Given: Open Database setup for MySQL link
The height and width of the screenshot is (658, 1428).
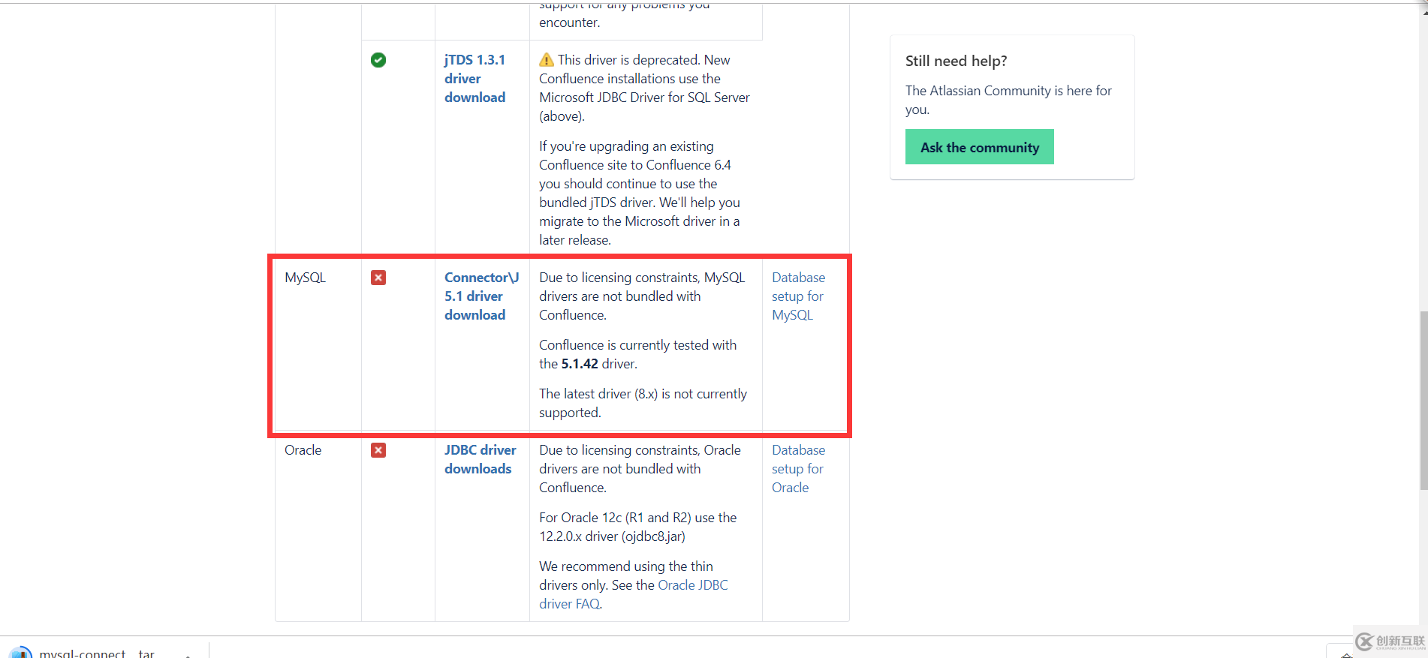Looking at the screenshot, I should (x=798, y=296).
